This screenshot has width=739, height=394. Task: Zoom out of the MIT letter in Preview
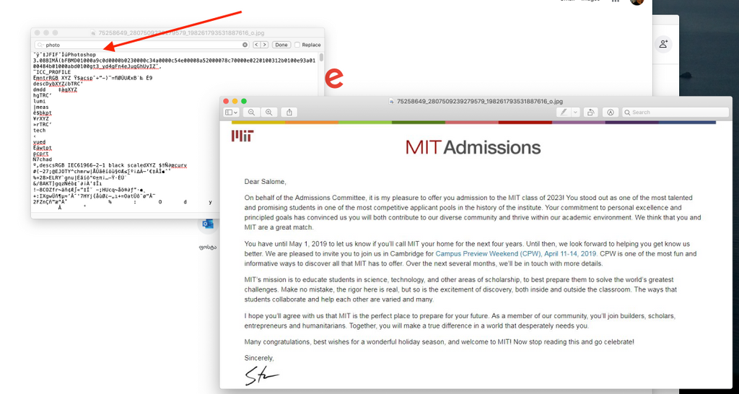(251, 112)
